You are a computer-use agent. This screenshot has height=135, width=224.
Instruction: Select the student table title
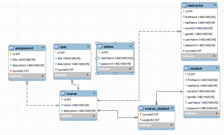pyautogui.click(x=196, y=68)
